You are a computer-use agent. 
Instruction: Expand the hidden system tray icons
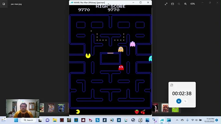click(x=177, y=120)
